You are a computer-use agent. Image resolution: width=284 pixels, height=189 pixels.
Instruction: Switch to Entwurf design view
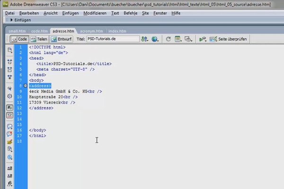[61, 39]
